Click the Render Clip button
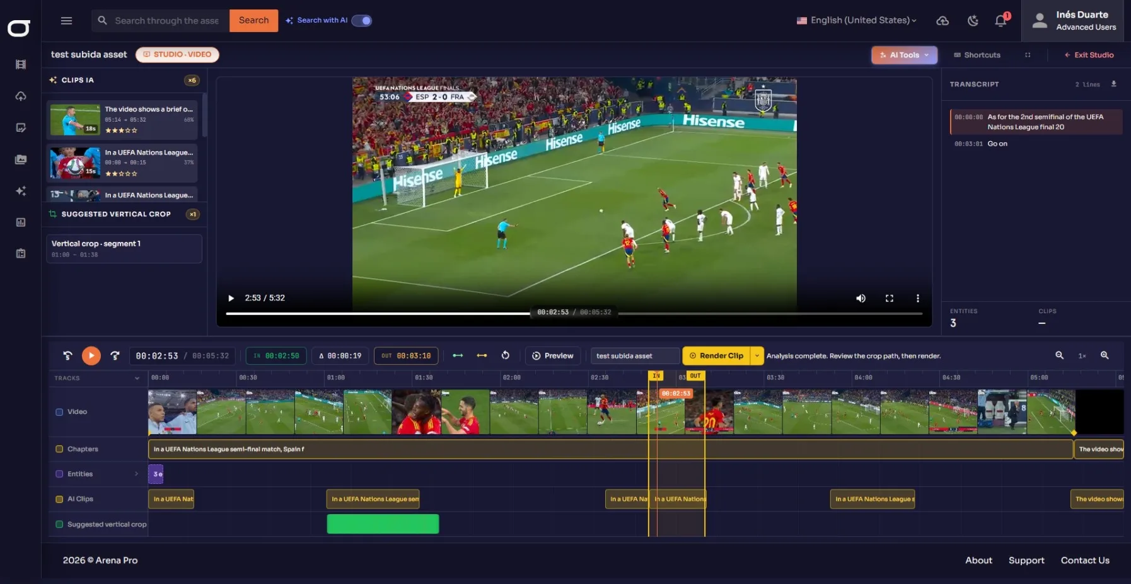 click(x=716, y=356)
